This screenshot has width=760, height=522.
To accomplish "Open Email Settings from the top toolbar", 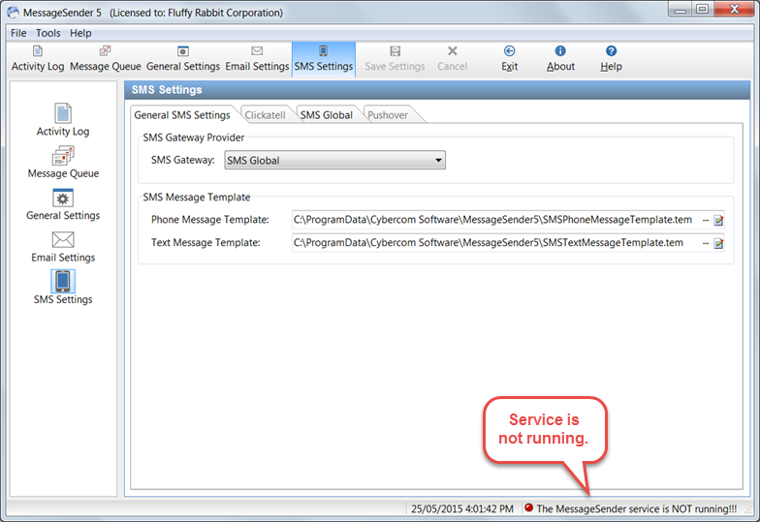I will [257, 59].
